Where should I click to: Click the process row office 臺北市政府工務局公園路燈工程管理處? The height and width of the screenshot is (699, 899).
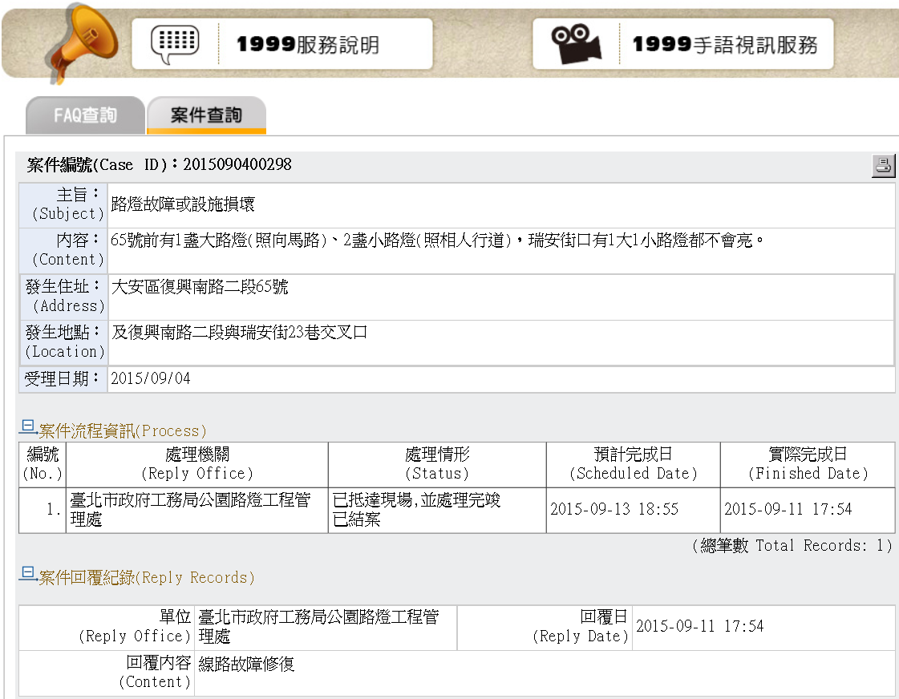[190, 509]
